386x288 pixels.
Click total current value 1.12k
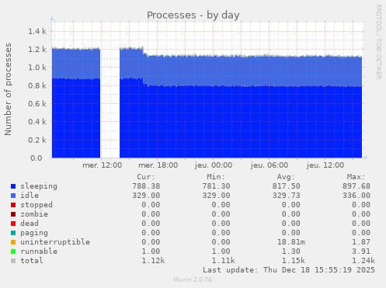[153, 261]
